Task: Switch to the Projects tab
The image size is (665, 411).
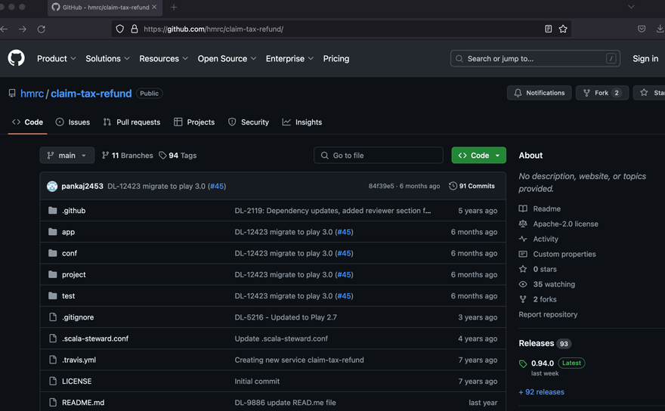Action: coord(194,122)
